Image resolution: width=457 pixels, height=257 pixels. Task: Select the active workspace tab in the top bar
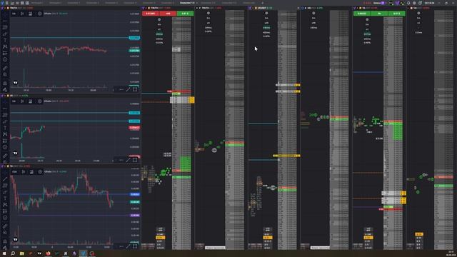tap(187, 3)
